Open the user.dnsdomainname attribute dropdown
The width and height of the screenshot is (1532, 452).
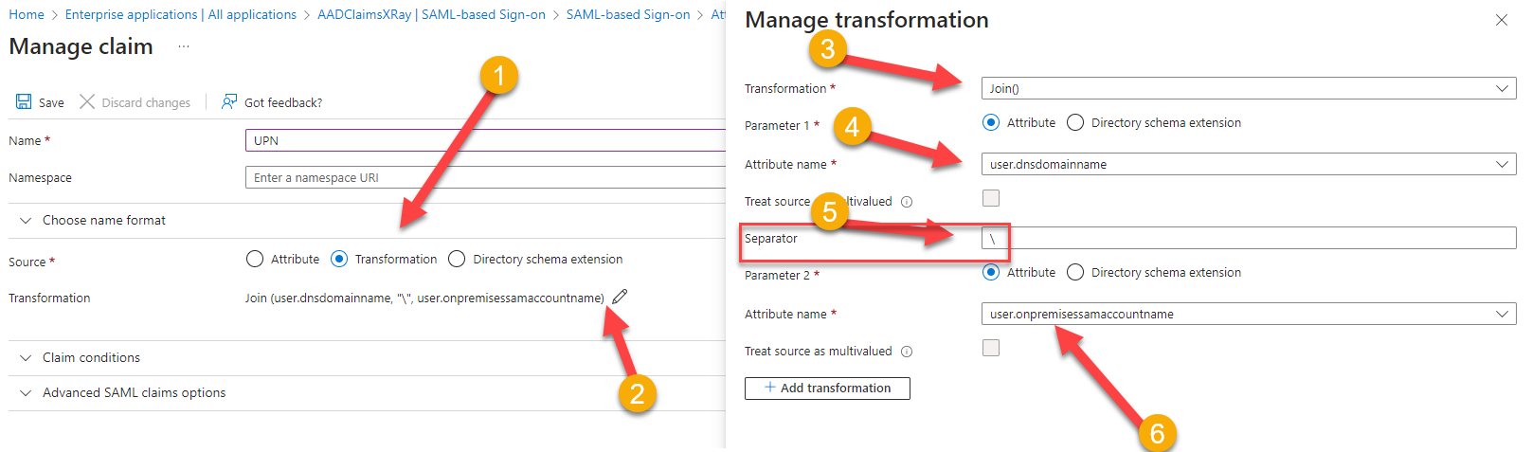[x=1248, y=164]
